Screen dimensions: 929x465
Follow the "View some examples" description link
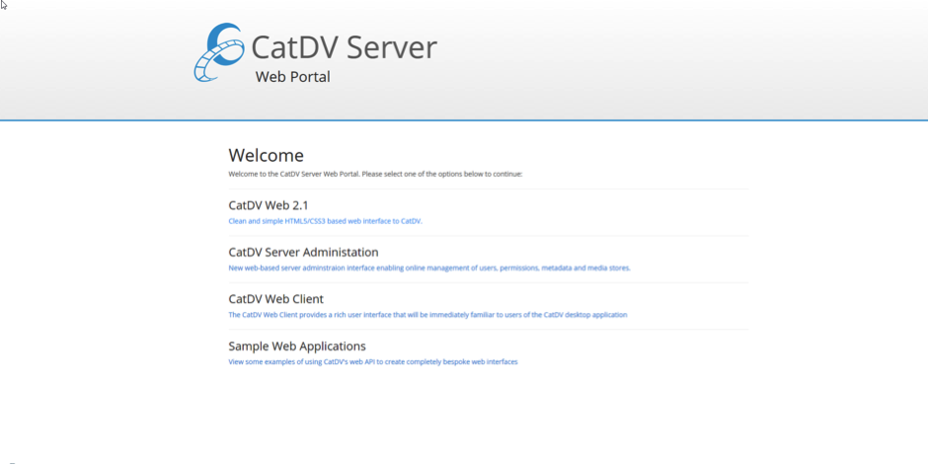tap(372, 362)
